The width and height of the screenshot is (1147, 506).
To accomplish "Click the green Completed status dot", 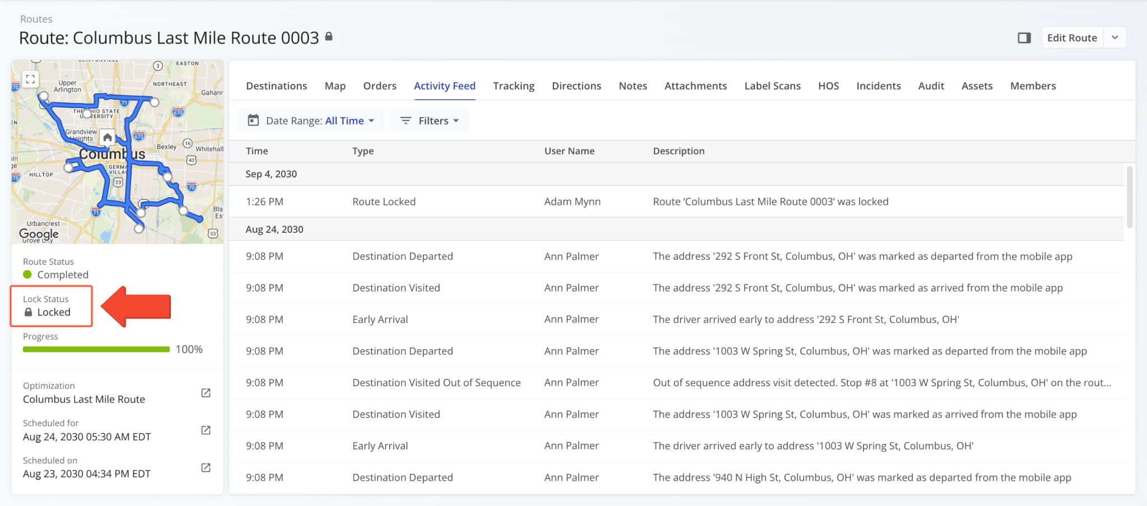I will click(x=27, y=274).
